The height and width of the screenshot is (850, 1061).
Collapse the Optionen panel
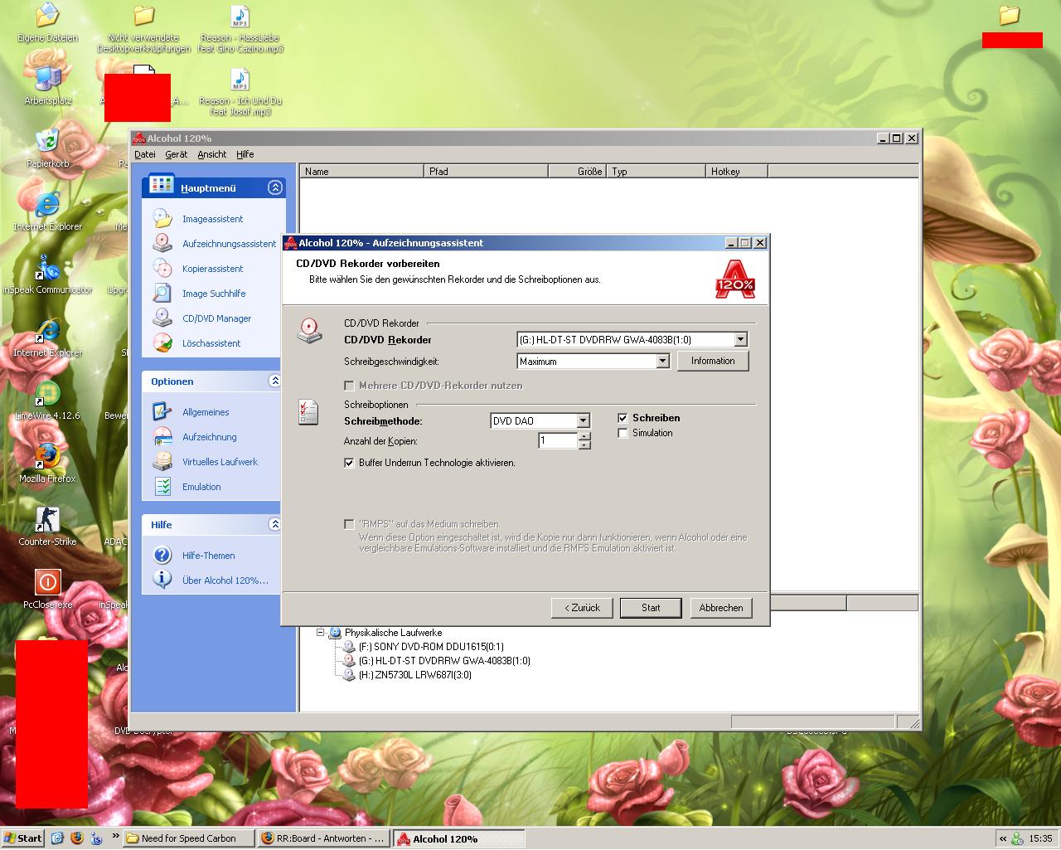click(x=275, y=381)
